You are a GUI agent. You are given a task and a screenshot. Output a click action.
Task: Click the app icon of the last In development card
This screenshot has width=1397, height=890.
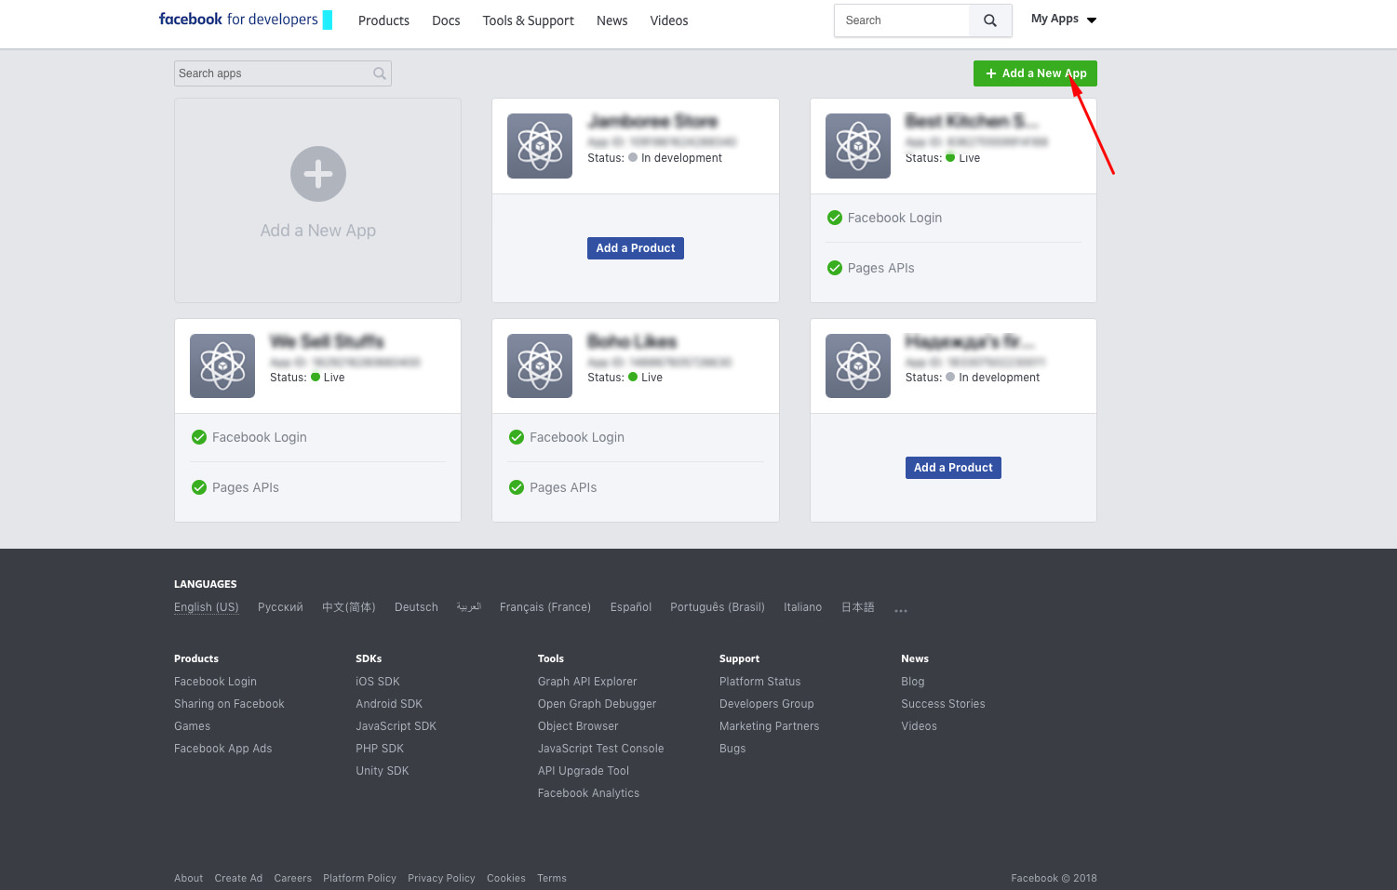pyautogui.click(x=858, y=365)
